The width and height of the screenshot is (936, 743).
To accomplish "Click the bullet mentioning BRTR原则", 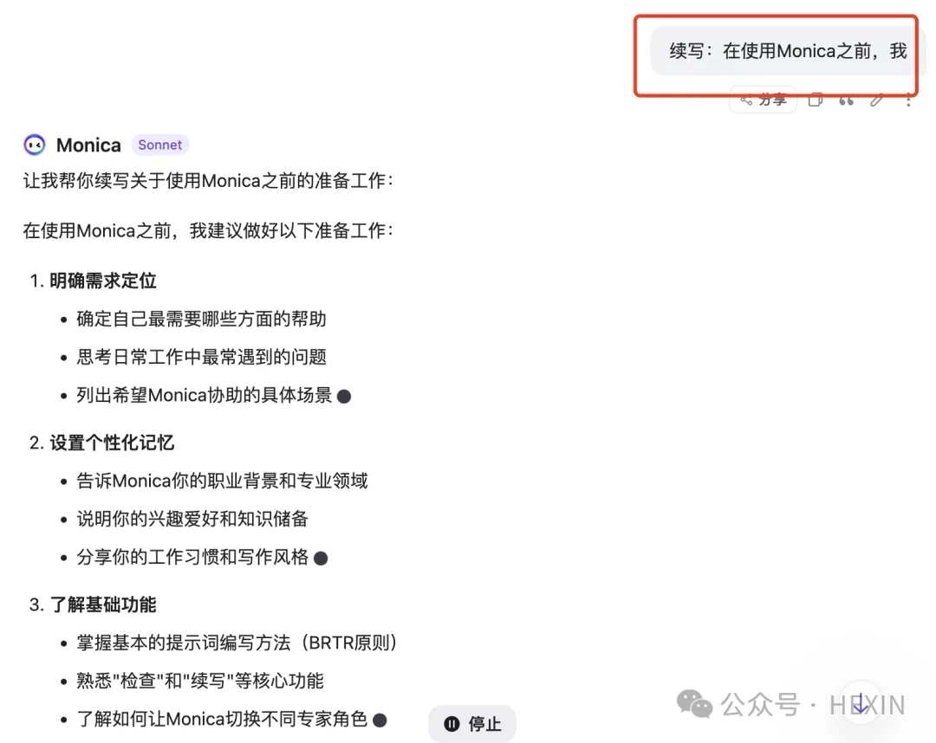I will (x=237, y=643).
